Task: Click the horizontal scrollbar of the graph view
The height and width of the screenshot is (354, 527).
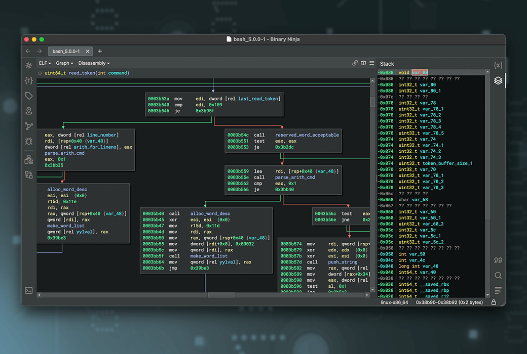Action: [x=221, y=295]
